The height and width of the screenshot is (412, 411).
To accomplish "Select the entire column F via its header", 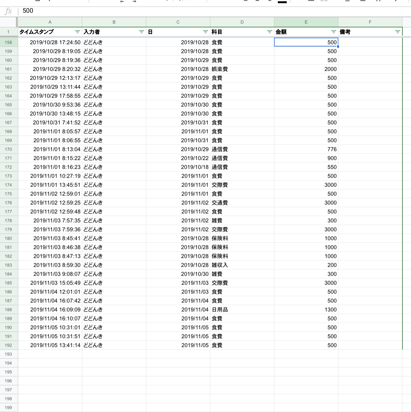I will 370,22.
